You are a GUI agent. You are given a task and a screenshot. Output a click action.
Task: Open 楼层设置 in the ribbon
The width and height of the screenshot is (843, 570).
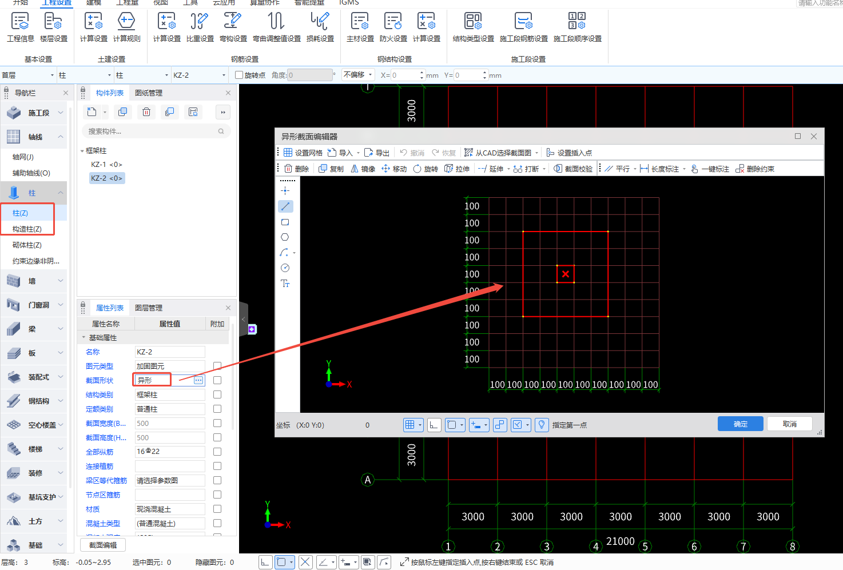point(54,27)
